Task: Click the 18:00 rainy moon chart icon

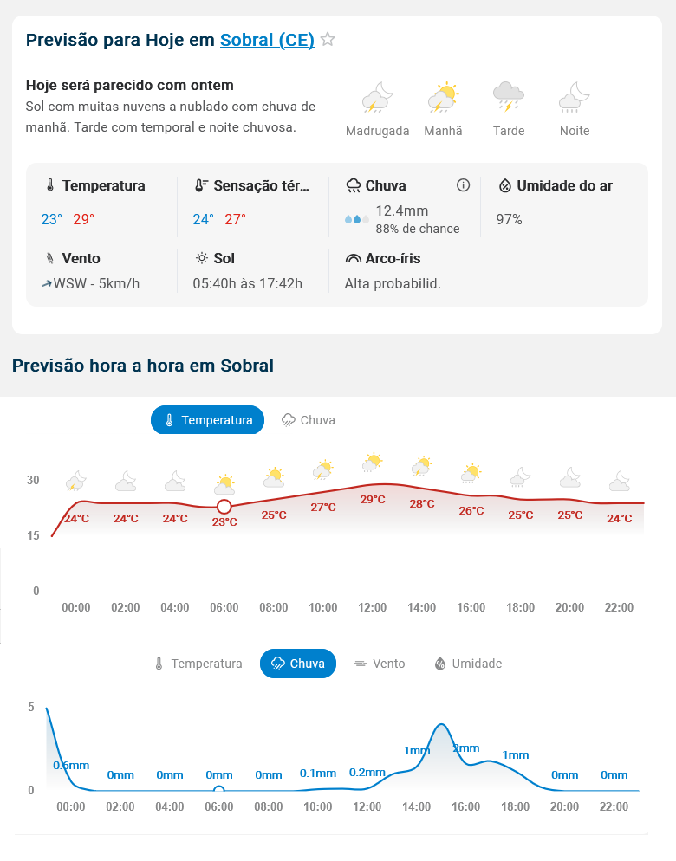Action: (521, 477)
